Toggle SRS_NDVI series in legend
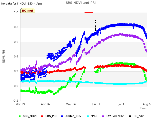This screenshot has height=121, width=162. click(x=28, y=116)
